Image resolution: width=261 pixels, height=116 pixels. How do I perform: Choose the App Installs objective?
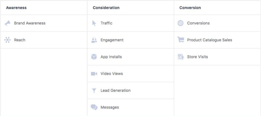point(111,57)
